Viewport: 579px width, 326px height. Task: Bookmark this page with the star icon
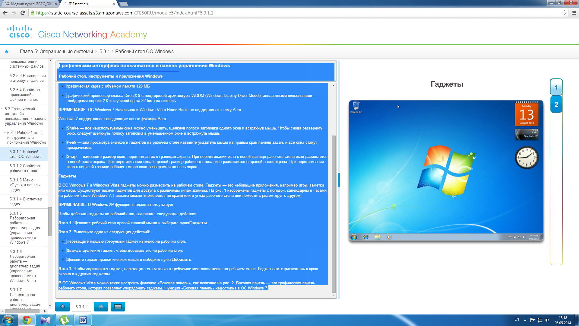pos(564,13)
